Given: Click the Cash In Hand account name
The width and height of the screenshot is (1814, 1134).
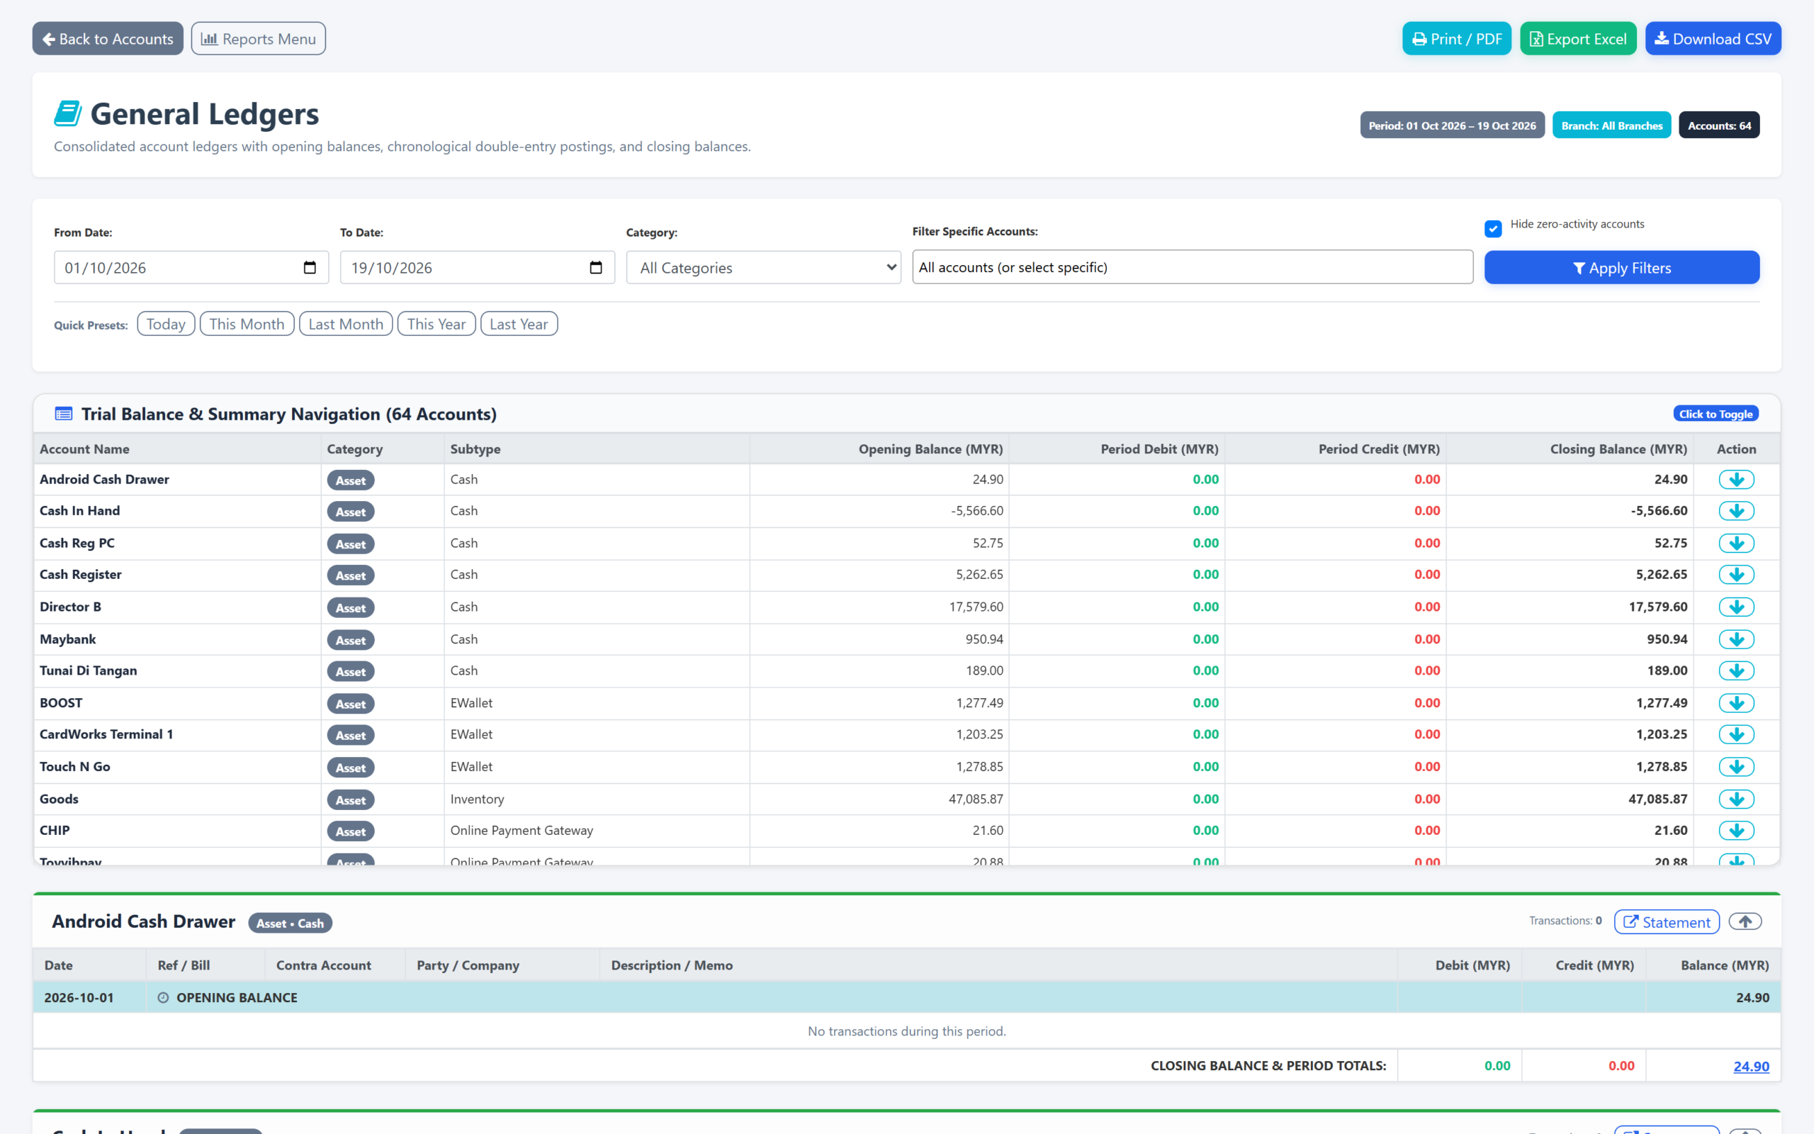Looking at the screenshot, I should 79,511.
